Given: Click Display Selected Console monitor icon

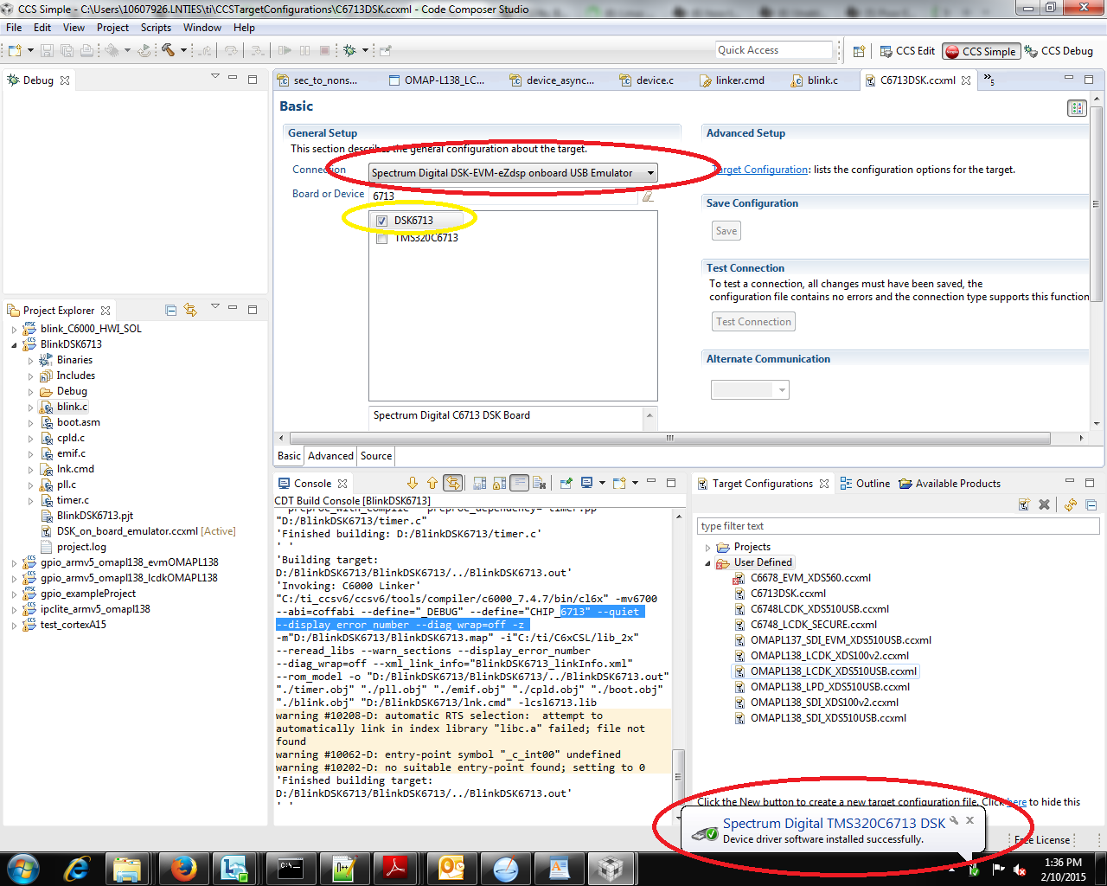Looking at the screenshot, I should (587, 483).
